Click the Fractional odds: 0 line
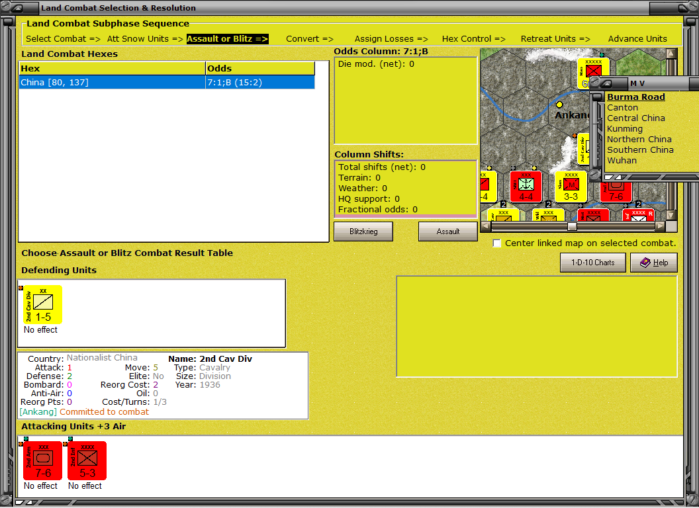The height and width of the screenshot is (508, 699). coord(377,210)
